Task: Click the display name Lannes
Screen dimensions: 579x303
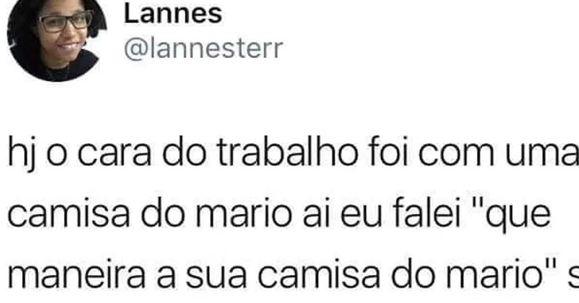Action: (x=173, y=14)
